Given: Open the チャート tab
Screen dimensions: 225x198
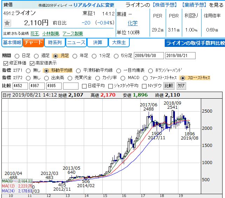Looking at the screenshot, I should point(33,43).
